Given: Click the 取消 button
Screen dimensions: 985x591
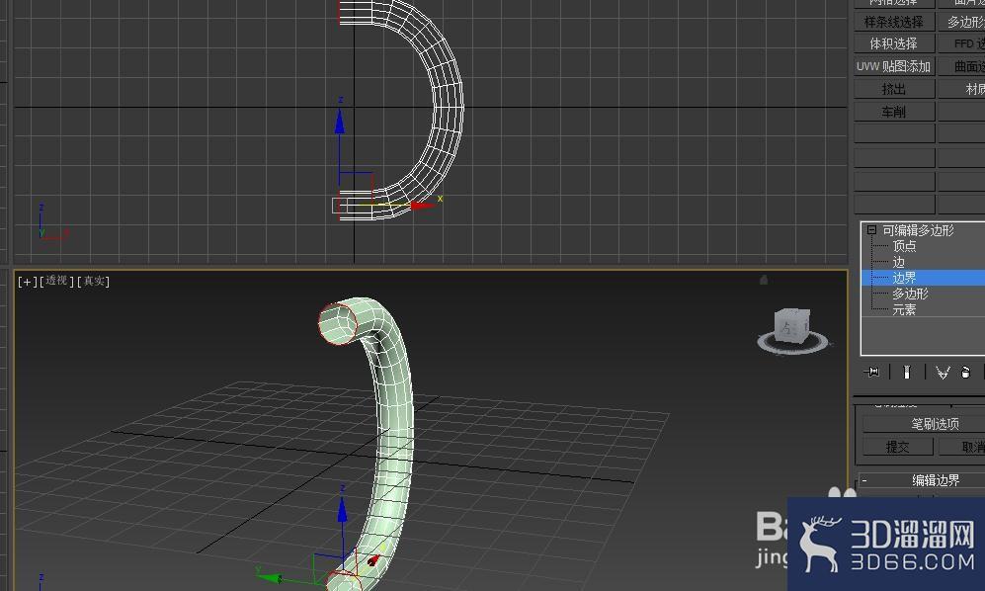Looking at the screenshot, I should point(961,447).
